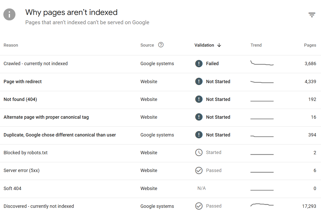Click the Not Started icon for Not found (404)
This screenshot has height=214, width=321.
coord(199,99)
